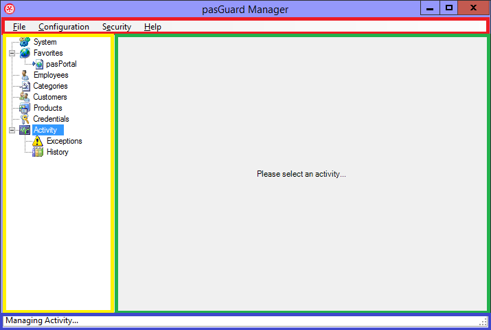This screenshot has height=330, width=491.
Task: Select the pasPortal favorite label
Action: 61,64
